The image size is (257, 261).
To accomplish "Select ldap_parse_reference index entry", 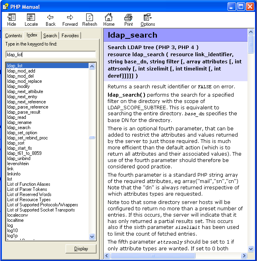I will (28, 107).
